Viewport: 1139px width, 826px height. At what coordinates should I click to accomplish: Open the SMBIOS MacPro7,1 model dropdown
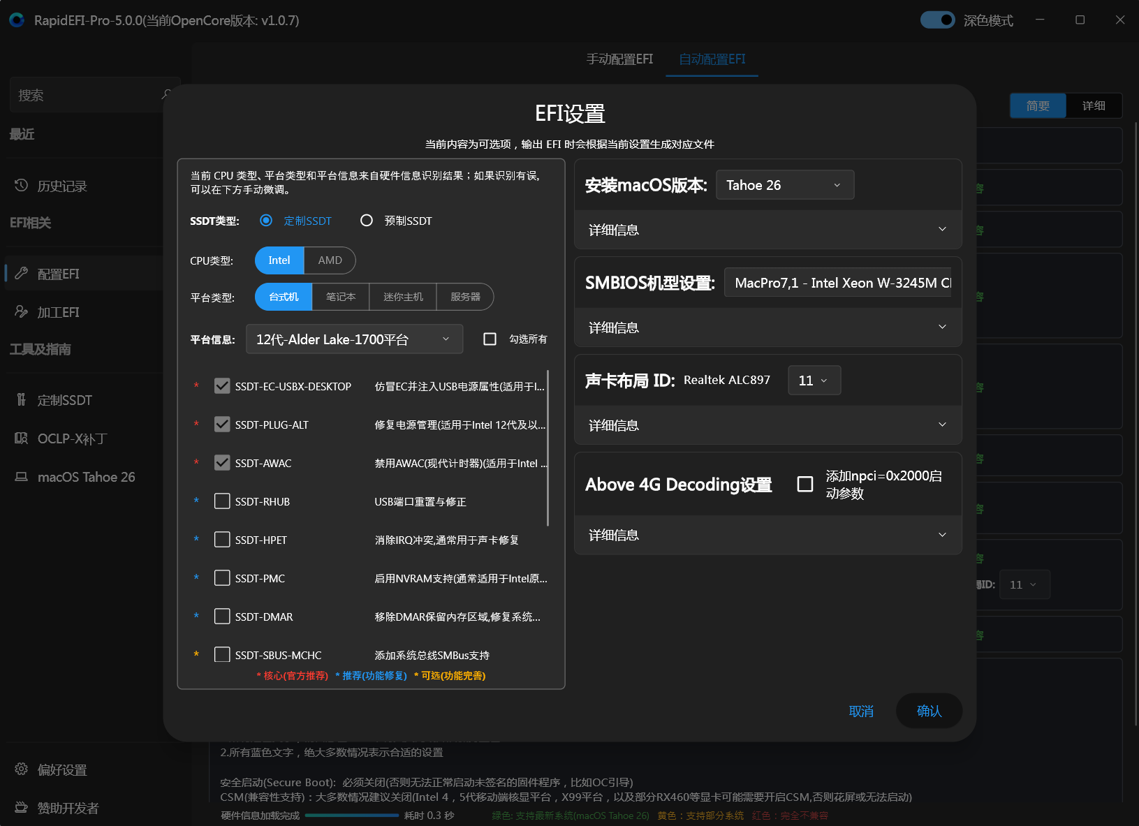(838, 283)
